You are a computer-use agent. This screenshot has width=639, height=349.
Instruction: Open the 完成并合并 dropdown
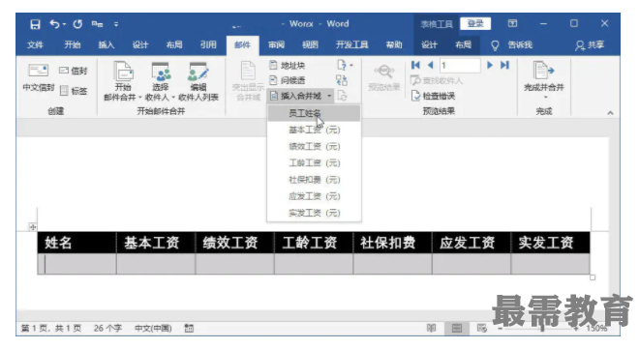(x=544, y=80)
